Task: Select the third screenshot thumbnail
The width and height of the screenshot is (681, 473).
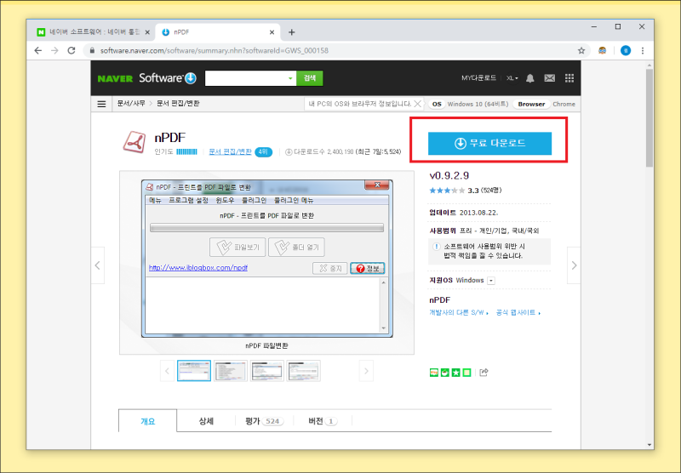Action: pyautogui.click(x=266, y=371)
